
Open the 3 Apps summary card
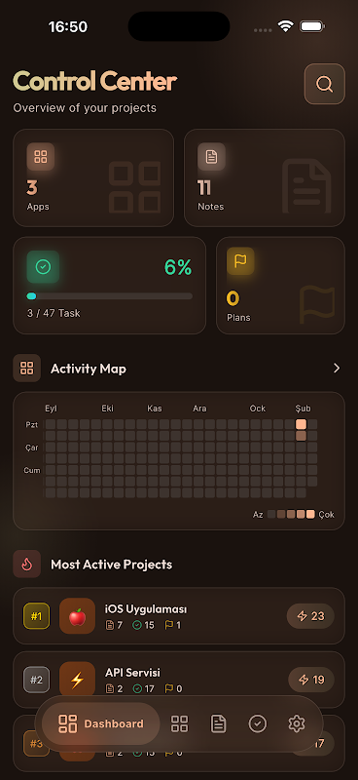(93, 178)
